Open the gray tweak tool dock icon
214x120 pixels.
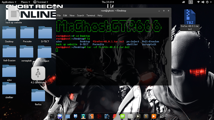(130, 116)
